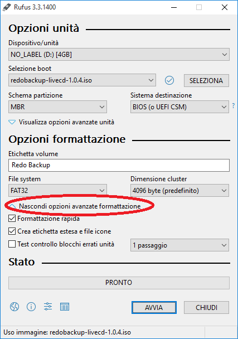
Task: Uncheck Crea etichetta estesa e file icone
Action: click(12, 231)
